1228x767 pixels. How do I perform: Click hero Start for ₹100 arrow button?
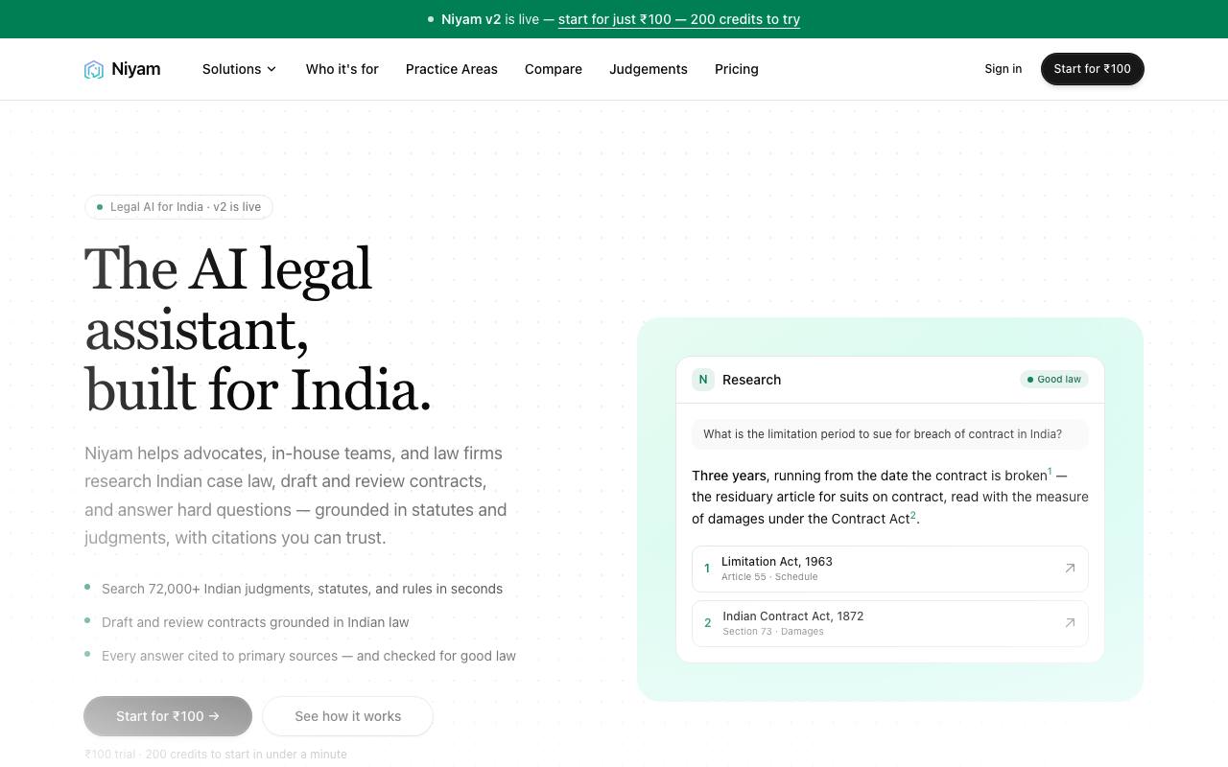coord(168,716)
